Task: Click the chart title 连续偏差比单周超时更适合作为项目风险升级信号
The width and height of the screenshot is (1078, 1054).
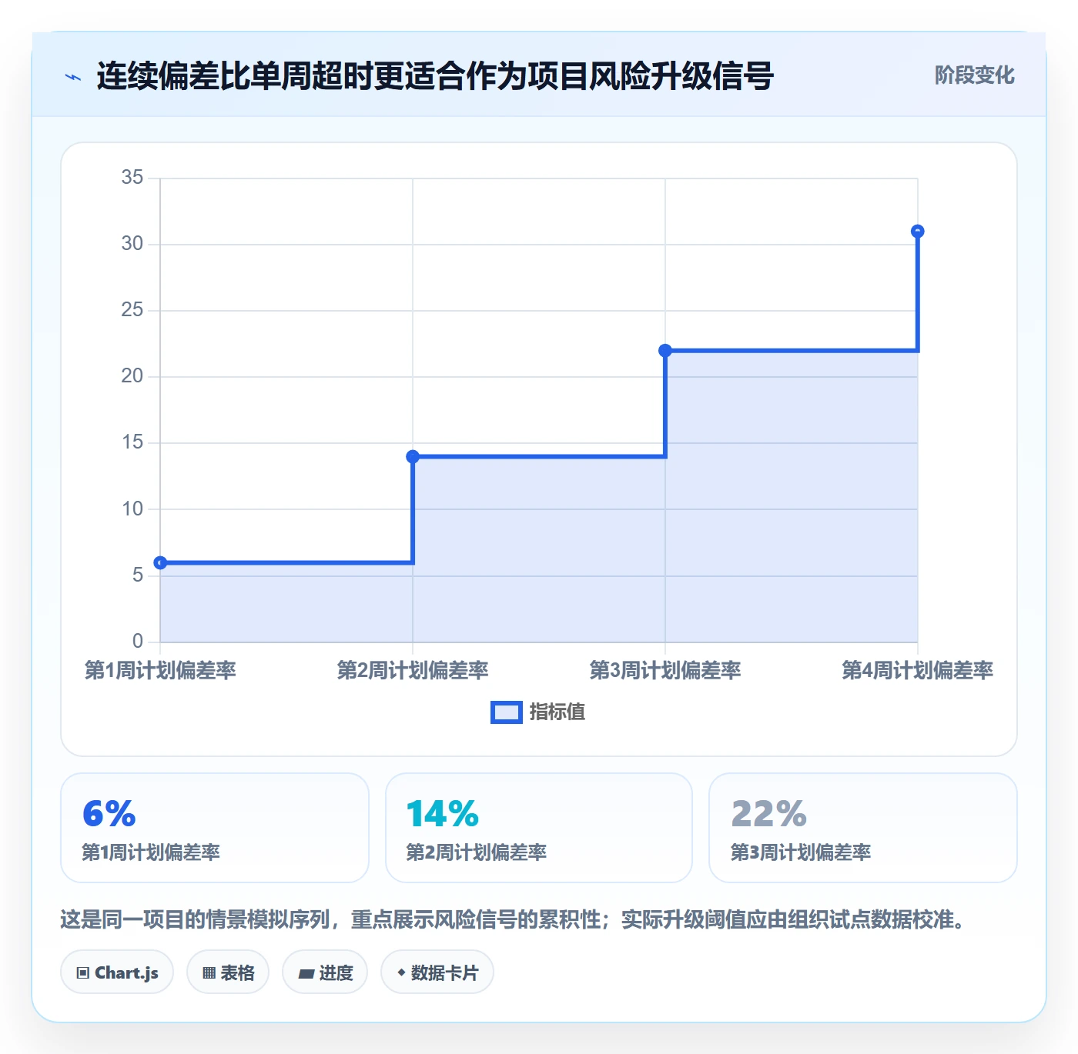Action: point(435,76)
